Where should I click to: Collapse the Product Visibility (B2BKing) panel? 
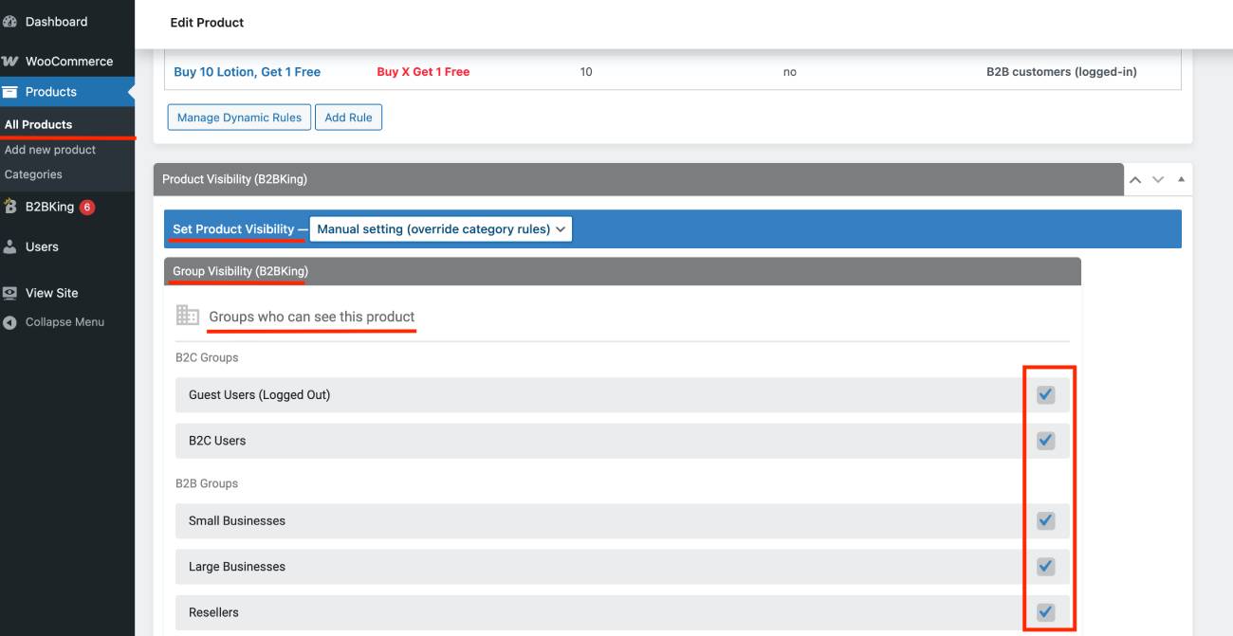pos(1181,179)
